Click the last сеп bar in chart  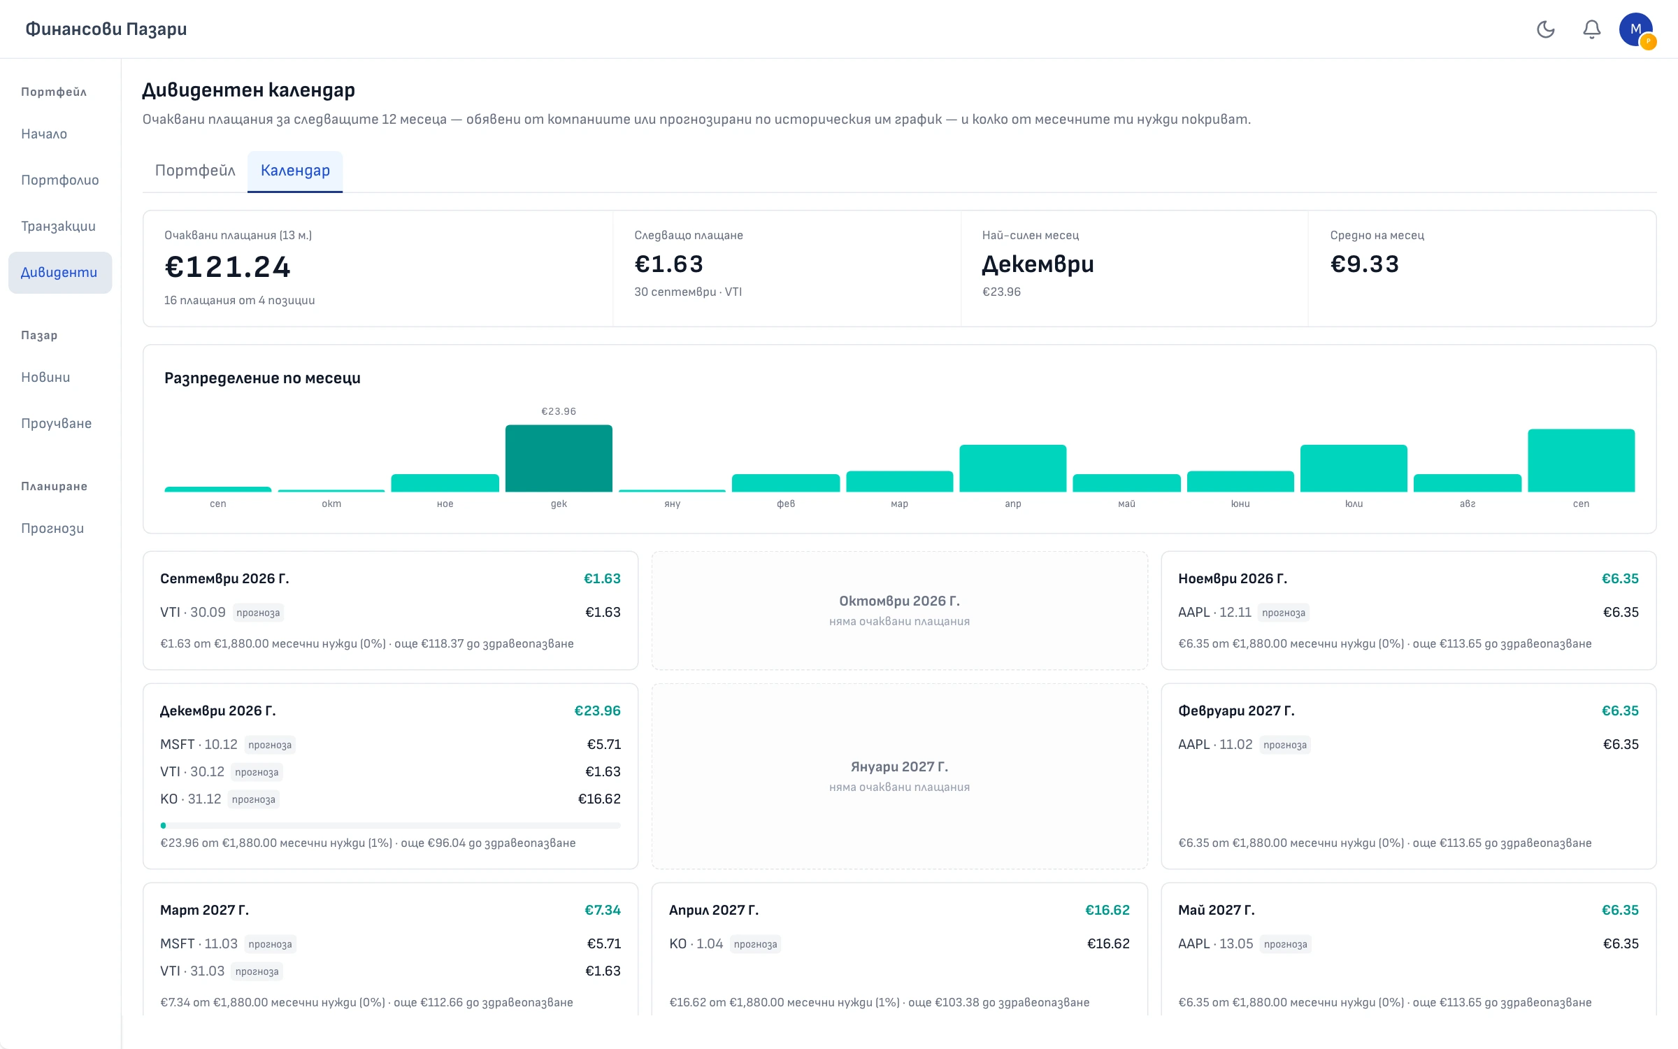[x=1582, y=460]
